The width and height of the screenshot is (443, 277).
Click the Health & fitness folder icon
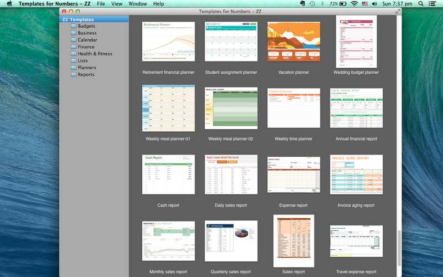tap(74, 53)
